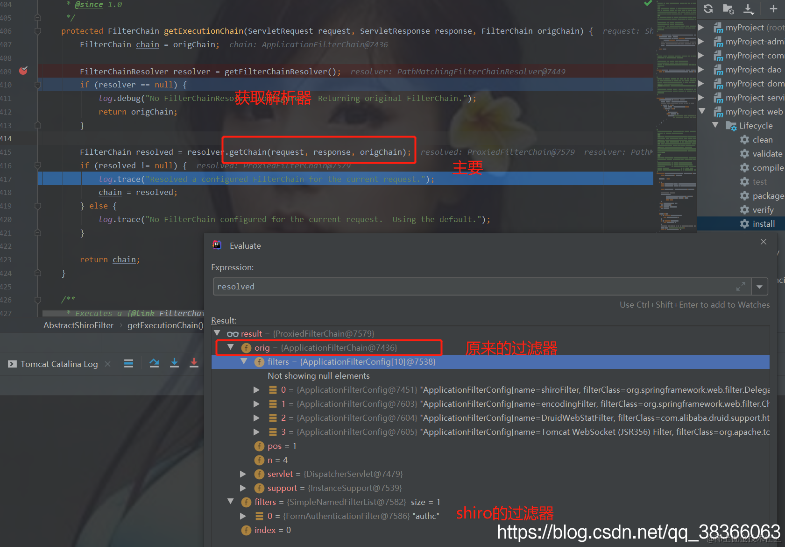Expand the myProject-dao Maven module
This screenshot has height=547, width=785.
click(x=701, y=69)
